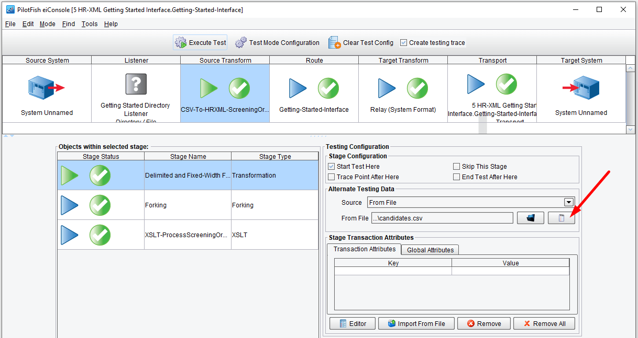Click the checkmark icon in the Forking row
Screen dimensions: 638x338
(100, 205)
